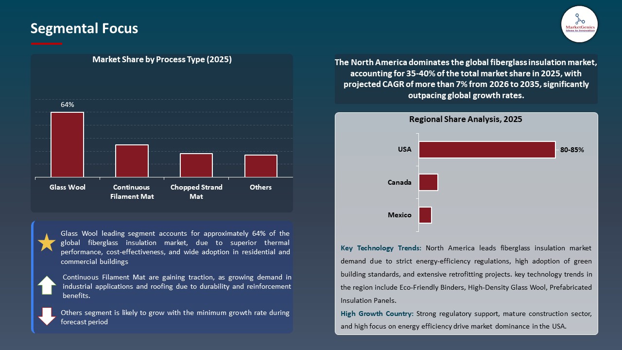Click the red underline below the title
Screen dimensions: 622x350
click(47, 44)
